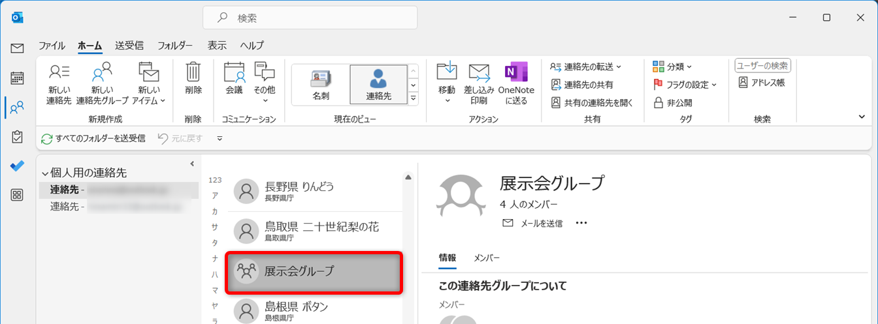Image resolution: width=878 pixels, height=324 pixels.
Task: Open the Tasks view in sidebar
Action: point(18,136)
